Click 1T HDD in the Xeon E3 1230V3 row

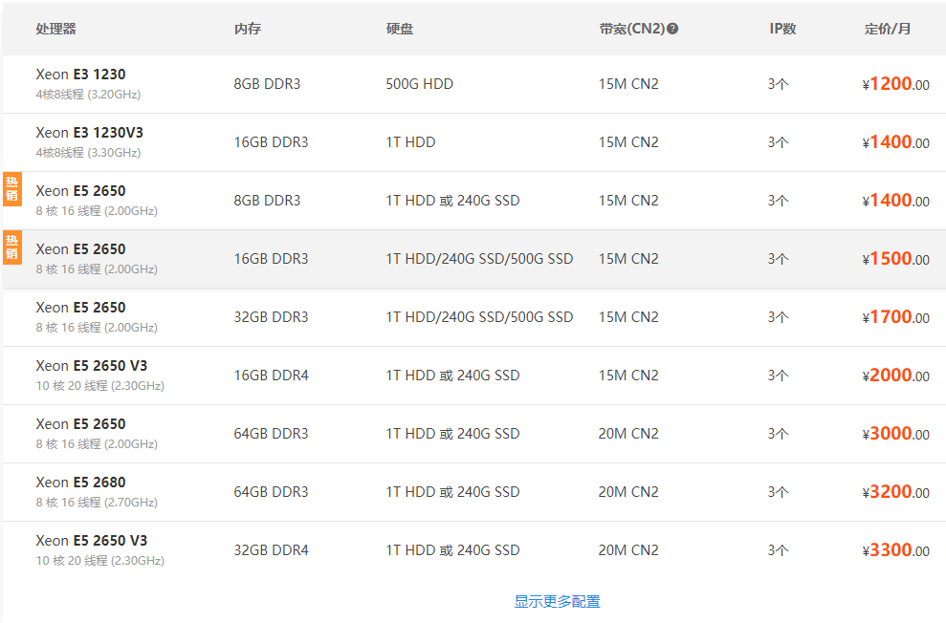coord(410,142)
